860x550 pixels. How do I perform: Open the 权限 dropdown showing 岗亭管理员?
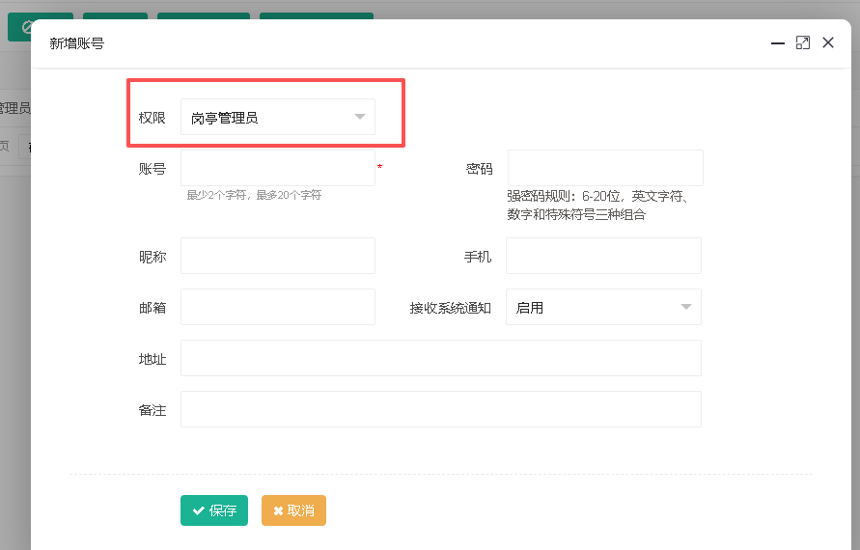click(x=278, y=117)
